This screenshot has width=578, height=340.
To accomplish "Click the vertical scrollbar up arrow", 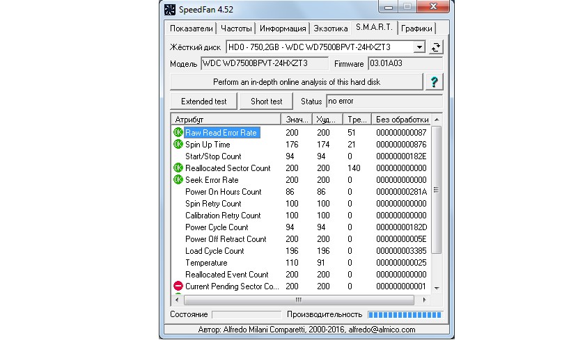I will point(437,120).
